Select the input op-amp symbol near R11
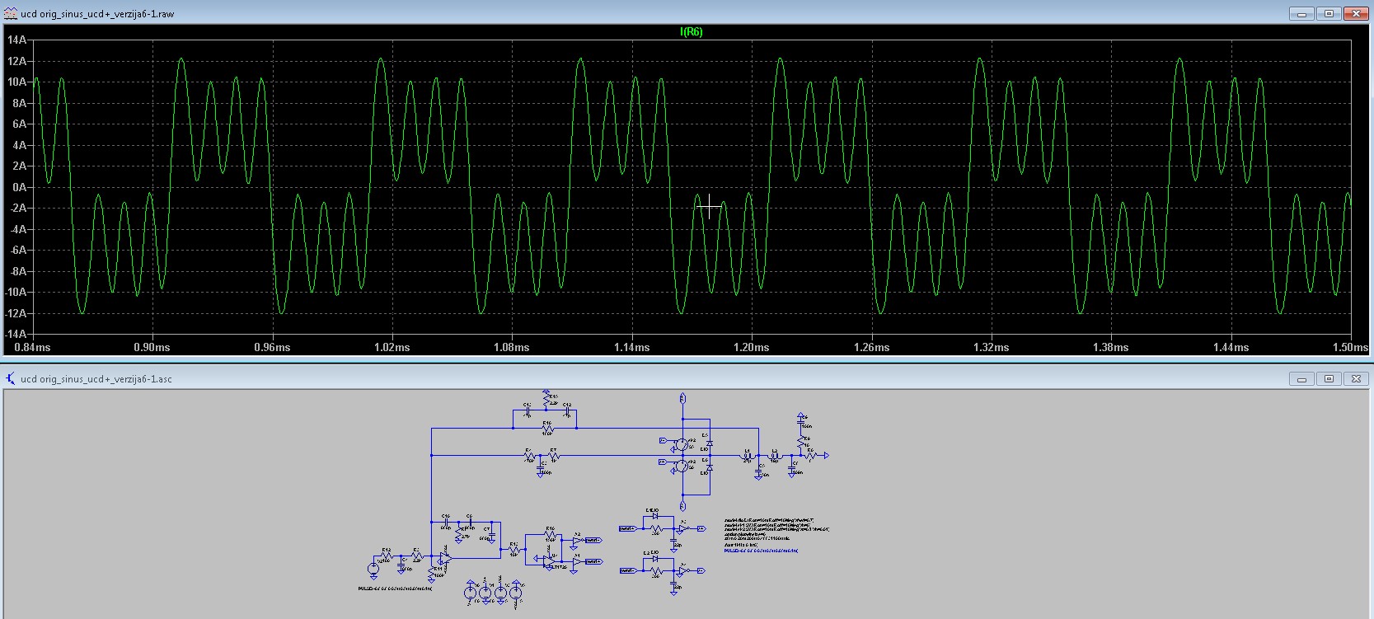The width and height of the screenshot is (1374, 619). [445, 558]
